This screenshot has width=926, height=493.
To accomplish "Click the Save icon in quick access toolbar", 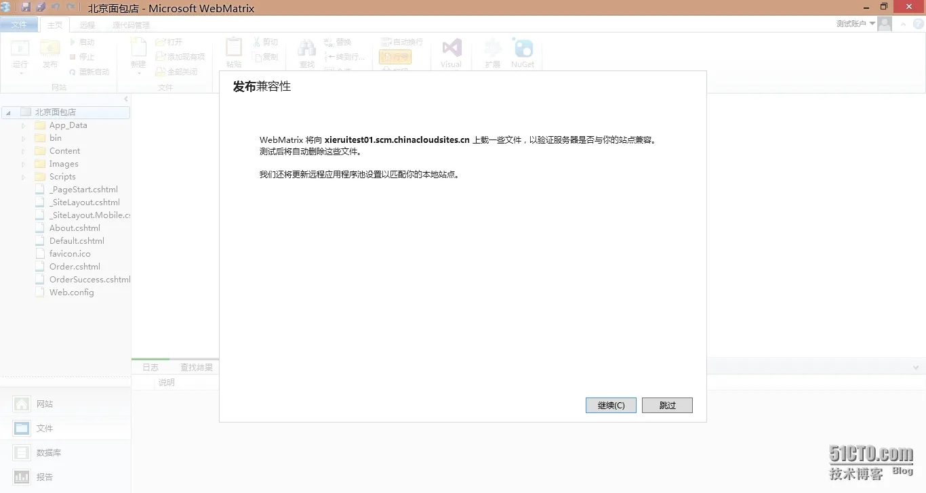I will coord(26,7).
